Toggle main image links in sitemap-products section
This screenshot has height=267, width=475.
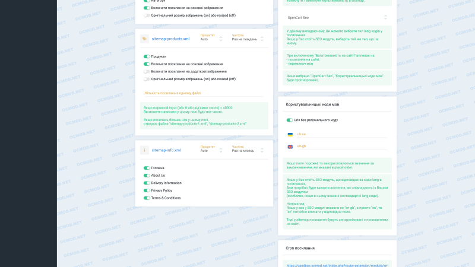click(147, 64)
